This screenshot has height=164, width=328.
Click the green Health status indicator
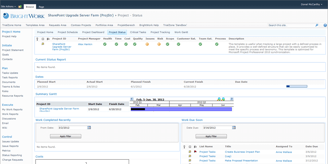(105, 44)
